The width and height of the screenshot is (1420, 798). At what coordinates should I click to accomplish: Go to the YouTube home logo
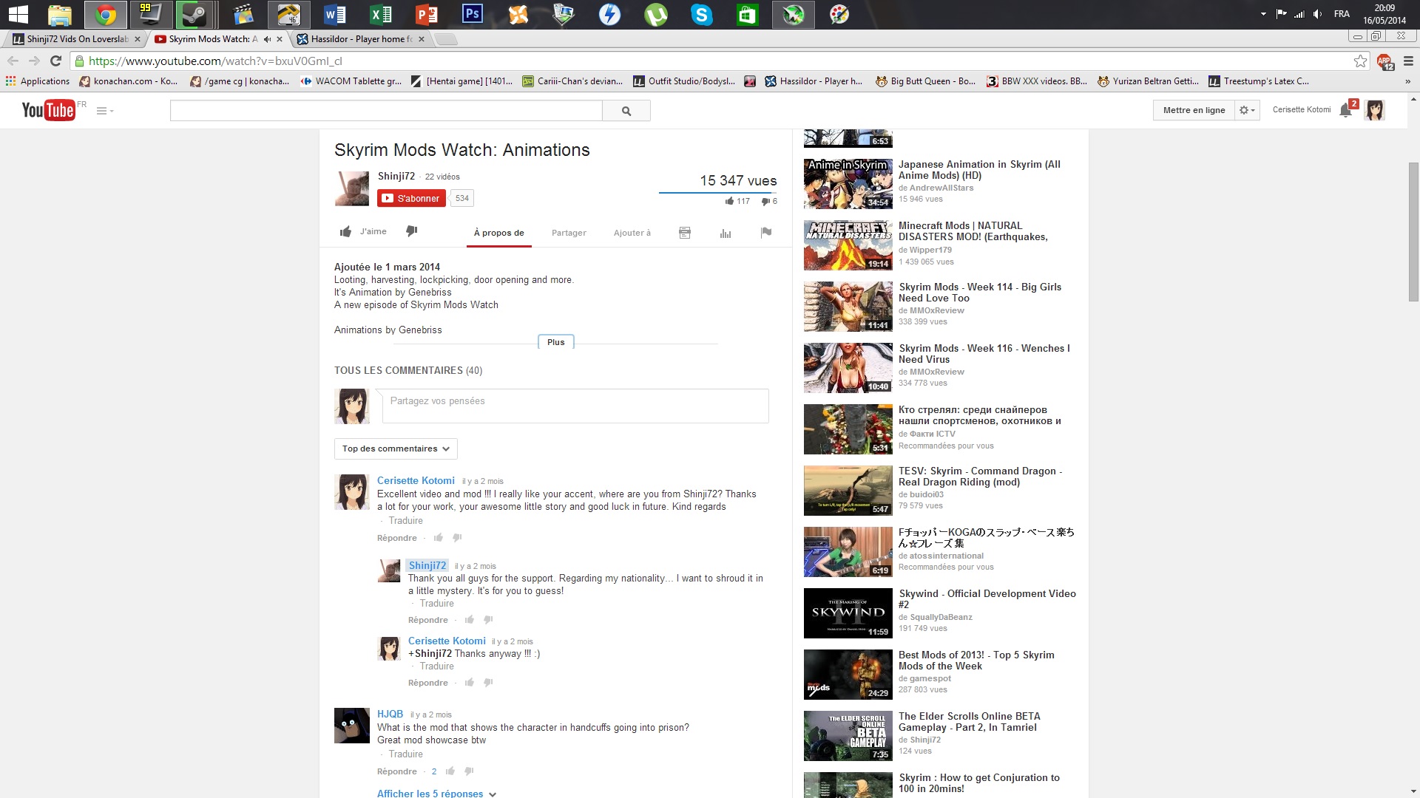(x=49, y=110)
